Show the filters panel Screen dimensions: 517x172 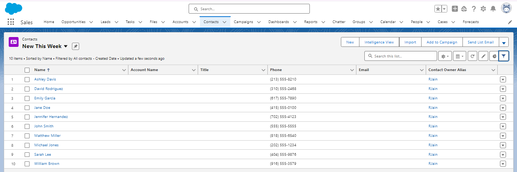pyautogui.click(x=503, y=56)
